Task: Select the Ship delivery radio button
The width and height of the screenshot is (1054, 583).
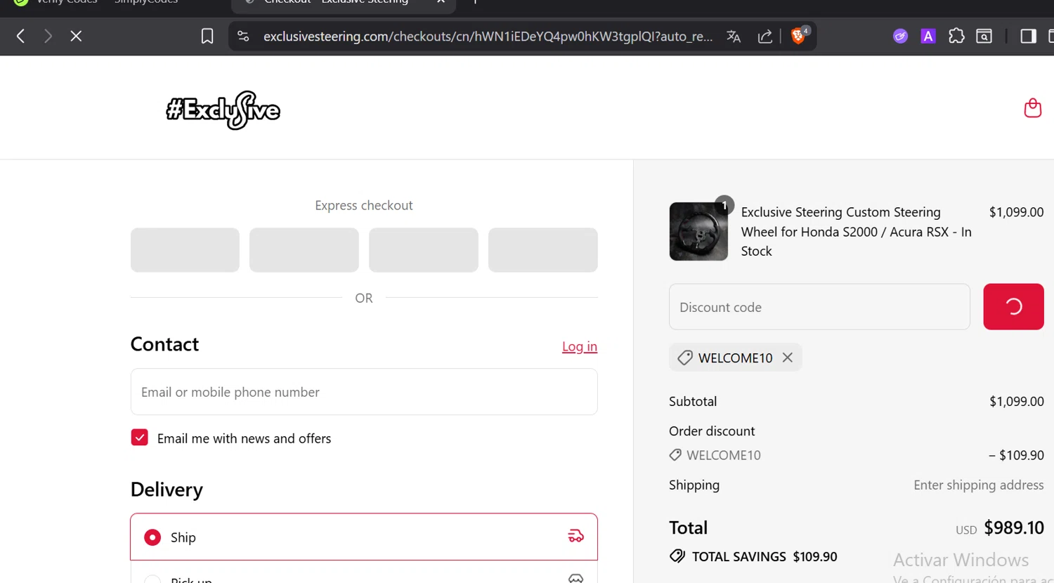Action: coord(152,537)
